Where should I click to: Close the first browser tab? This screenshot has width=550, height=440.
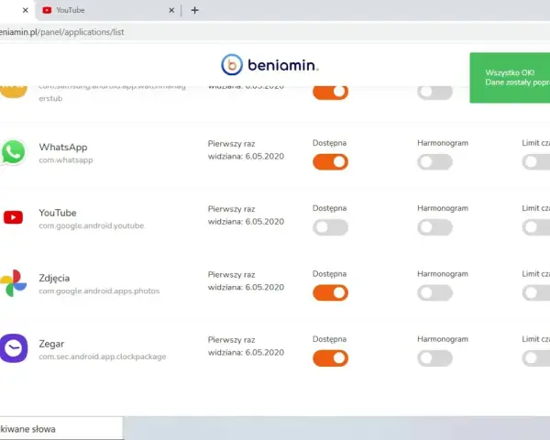tap(26, 10)
